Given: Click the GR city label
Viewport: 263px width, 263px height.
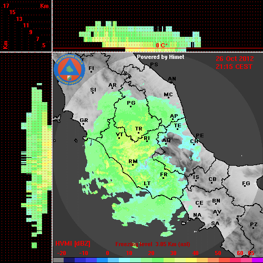Looking at the screenshot, I should 84,120.
